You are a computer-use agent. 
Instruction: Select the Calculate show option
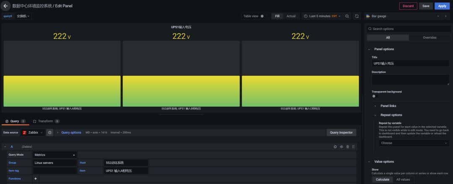tap(382, 180)
